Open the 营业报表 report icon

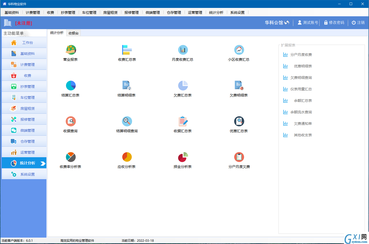coord(71,50)
